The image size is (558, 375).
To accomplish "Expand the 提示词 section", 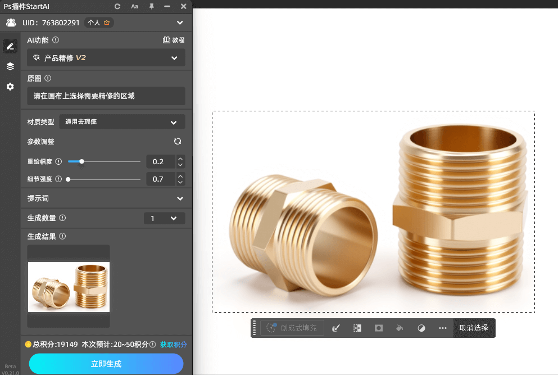I will [180, 198].
